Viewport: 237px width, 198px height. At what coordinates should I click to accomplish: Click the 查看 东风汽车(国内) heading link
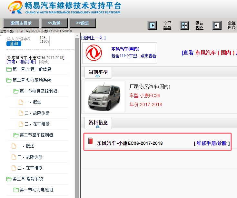(209, 53)
